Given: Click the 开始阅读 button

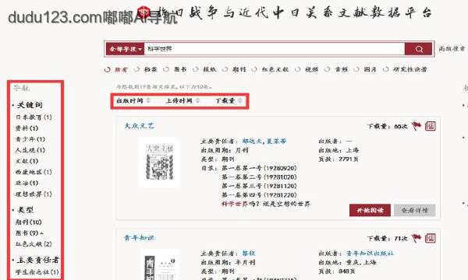Looking at the screenshot, I should tap(370, 210).
